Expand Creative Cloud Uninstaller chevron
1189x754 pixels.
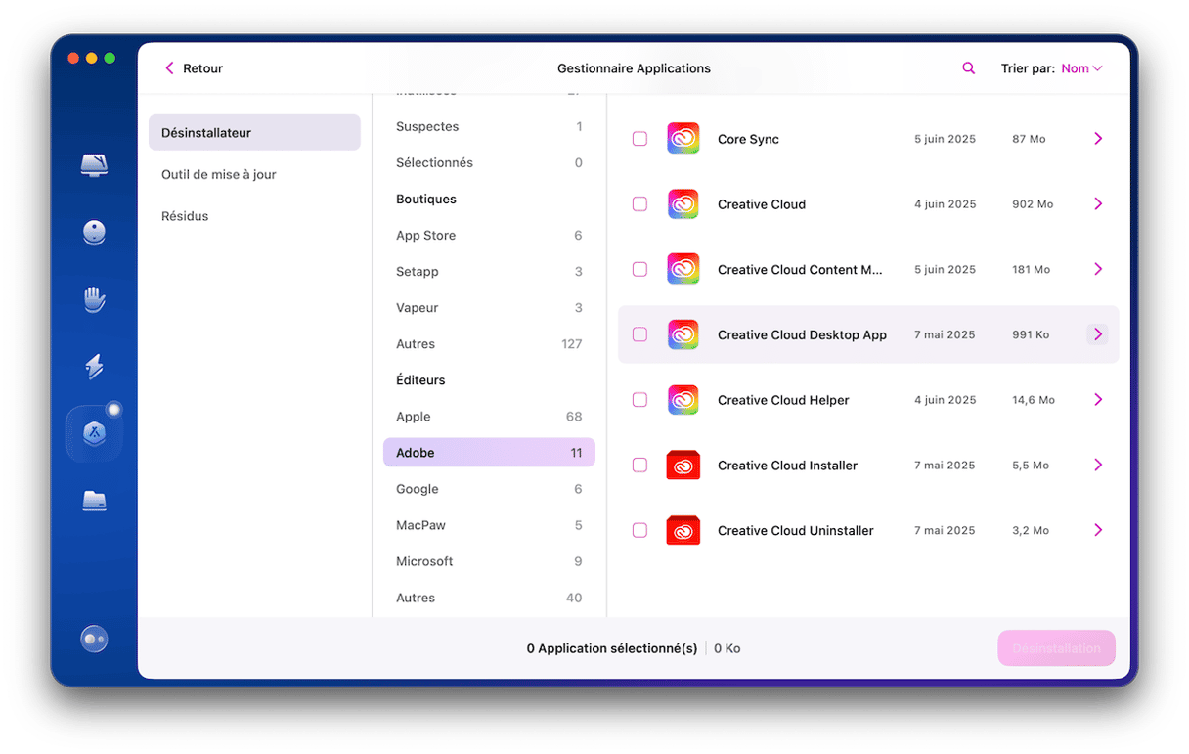tap(1098, 530)
